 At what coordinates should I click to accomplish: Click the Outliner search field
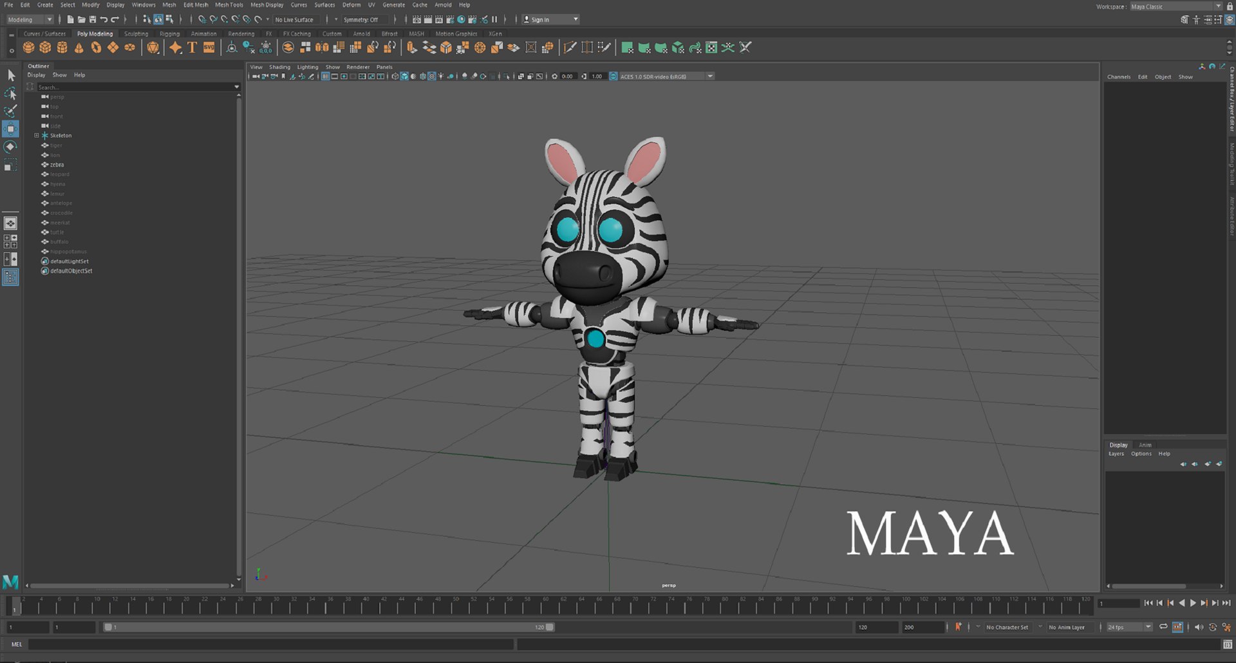point(138,87)
